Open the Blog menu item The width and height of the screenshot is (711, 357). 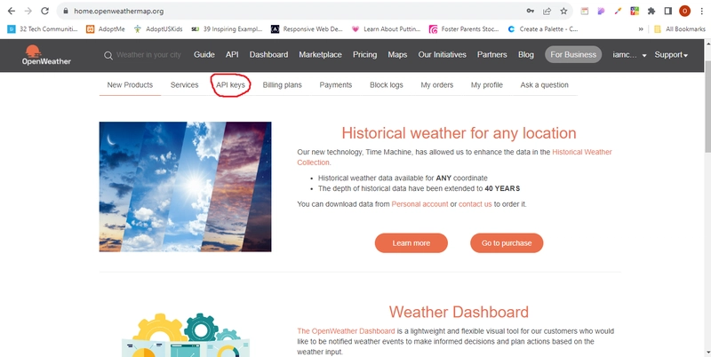click(526, 55)
